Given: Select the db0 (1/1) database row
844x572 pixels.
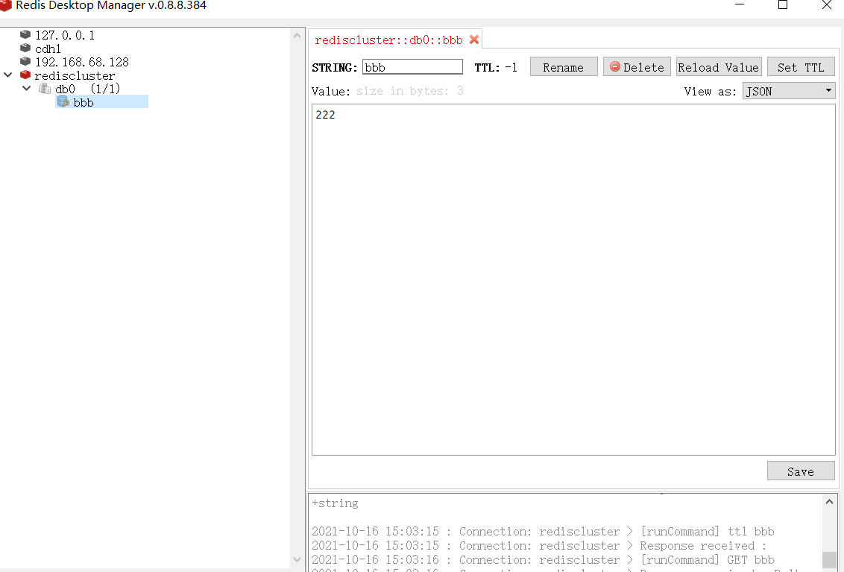Looking at the screenshot, I should [87, 88].
